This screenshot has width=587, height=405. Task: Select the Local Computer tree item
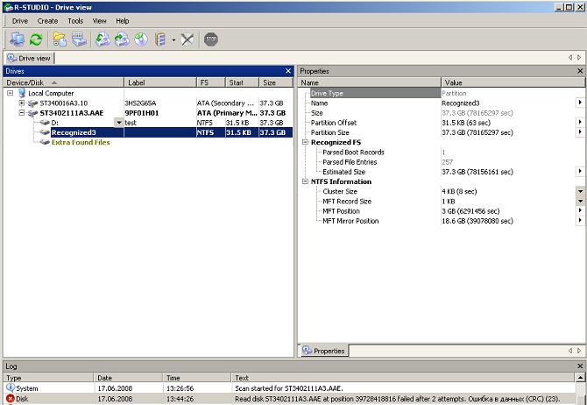click(51, 93)
